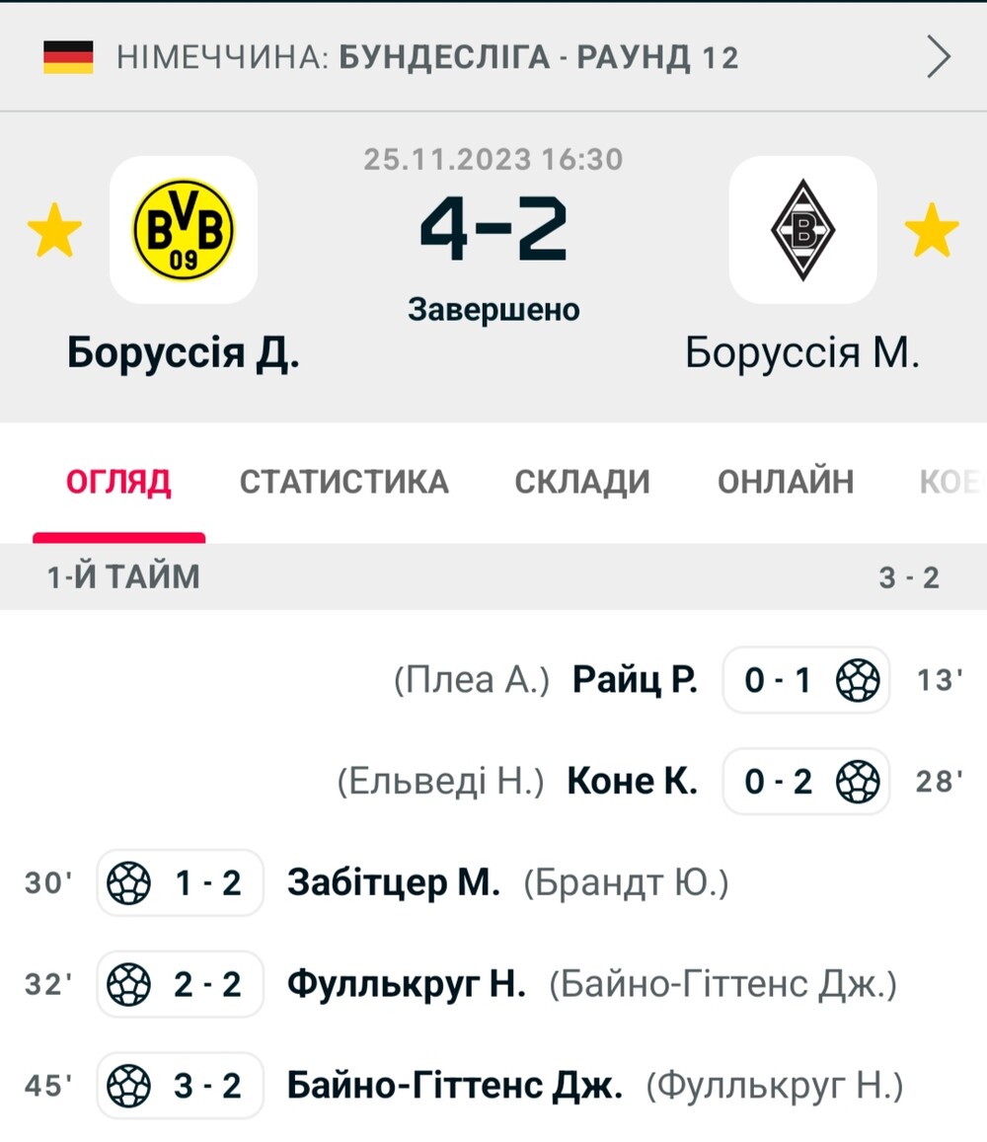987x1142 pixels.
Task: Tap the goal ball icon at 45'
Action: pyautogui.click(x=129, y=1085)
